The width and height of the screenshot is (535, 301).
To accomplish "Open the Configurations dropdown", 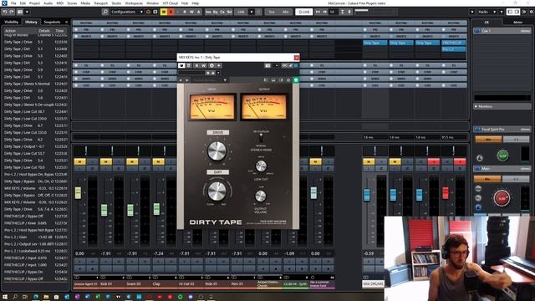I will 126,12.
